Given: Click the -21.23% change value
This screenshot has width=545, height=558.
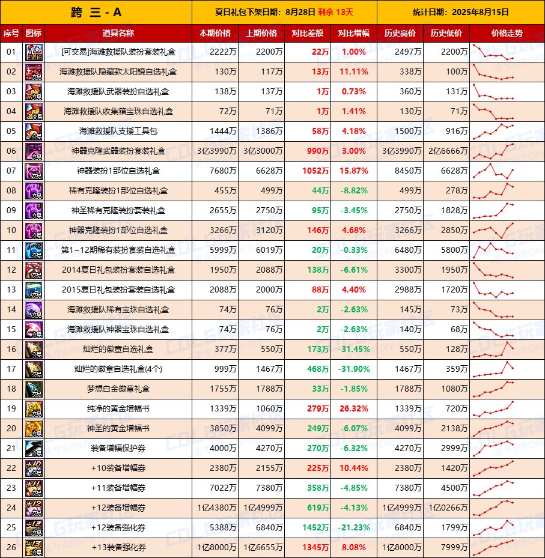Looking at the screenshot, I should coord(354,527).
